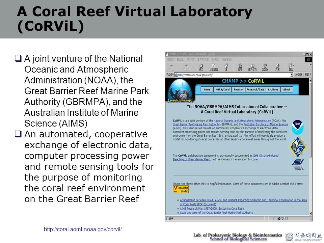The width and height of the screenshot is (324, 243).
Task: Click the CHAMP heading text on page
Action: click(230, 81)
